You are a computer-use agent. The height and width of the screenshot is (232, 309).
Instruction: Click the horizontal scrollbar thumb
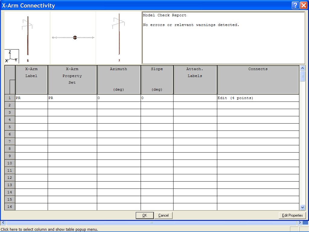[x=151, y=223]
